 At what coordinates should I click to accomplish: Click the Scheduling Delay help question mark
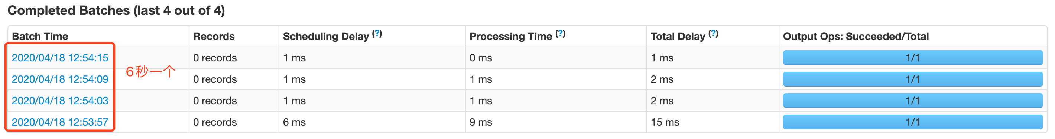point(377,33)
